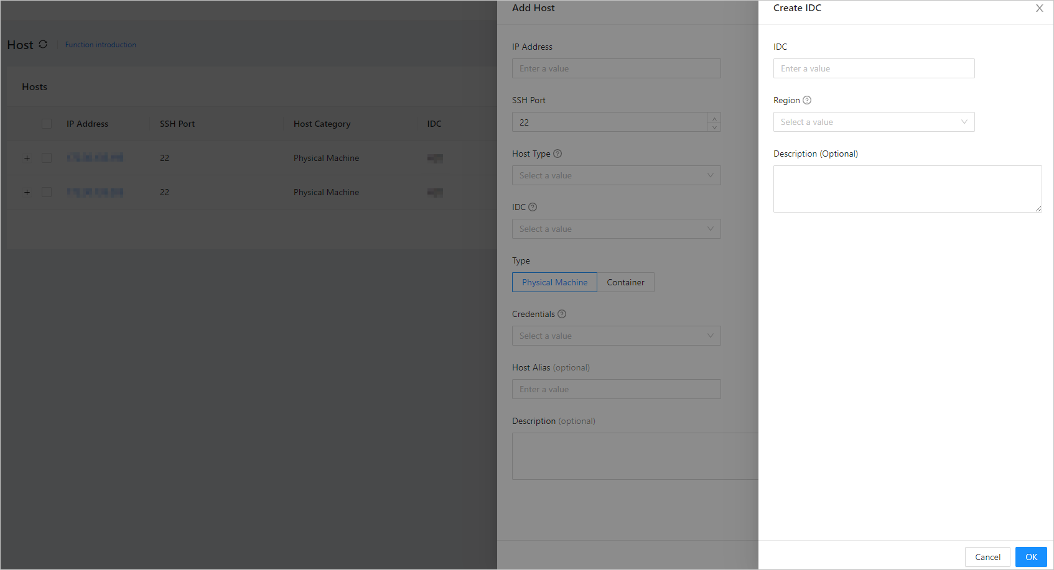Select the Physical Machine type option

[554, 282]
